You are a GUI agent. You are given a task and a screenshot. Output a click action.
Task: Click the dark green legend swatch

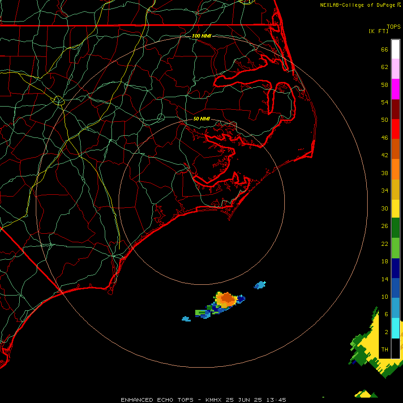395,228
